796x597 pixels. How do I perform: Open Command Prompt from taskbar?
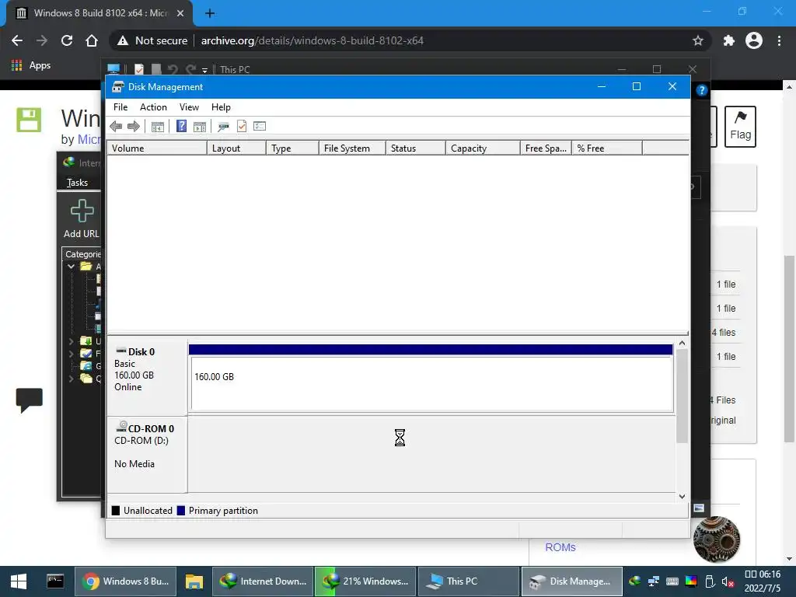coord(55,581)
